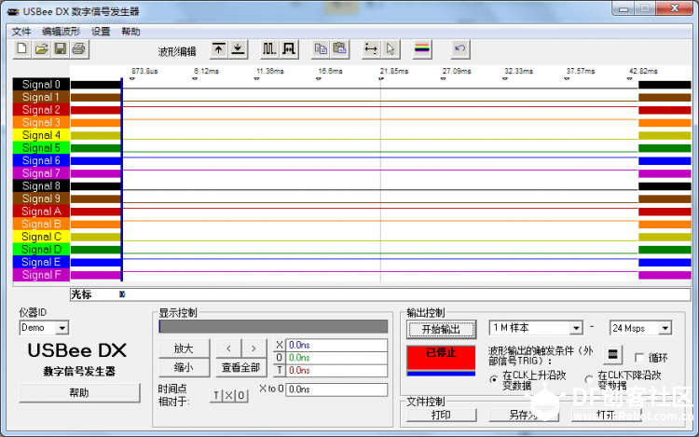Image resolution: width=699 pixels, height=437 pixels.
Task: Insert clock pulses waveform icon
Action: 268,49
